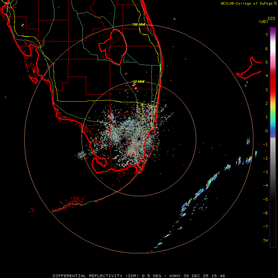Click the 7 value on the color scale

(266, 35)
